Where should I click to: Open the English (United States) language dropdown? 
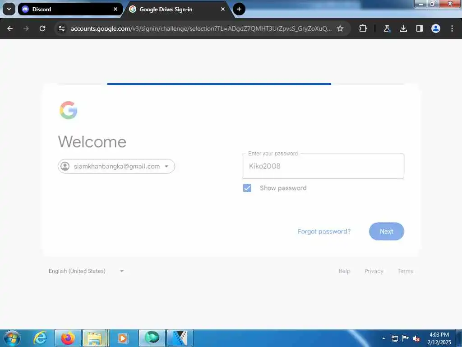(86, 271)
